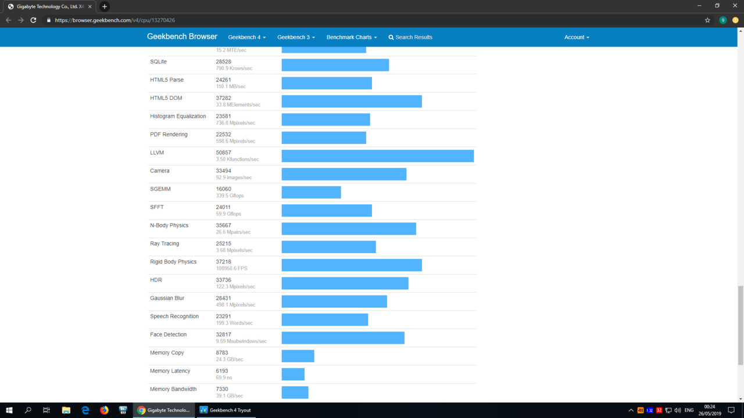Screen dimensions: 744x418
Task: Select the SQLite row label
Action: (158, 62)
